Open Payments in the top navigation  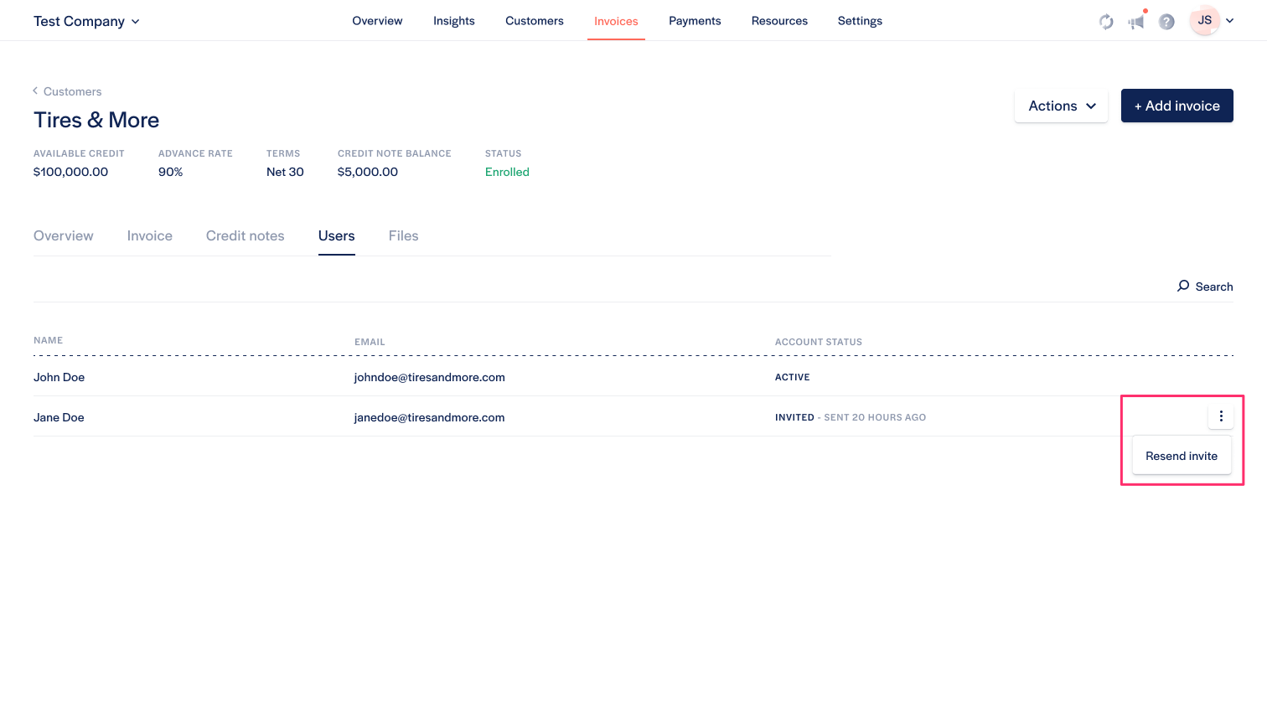pos(695,21)
